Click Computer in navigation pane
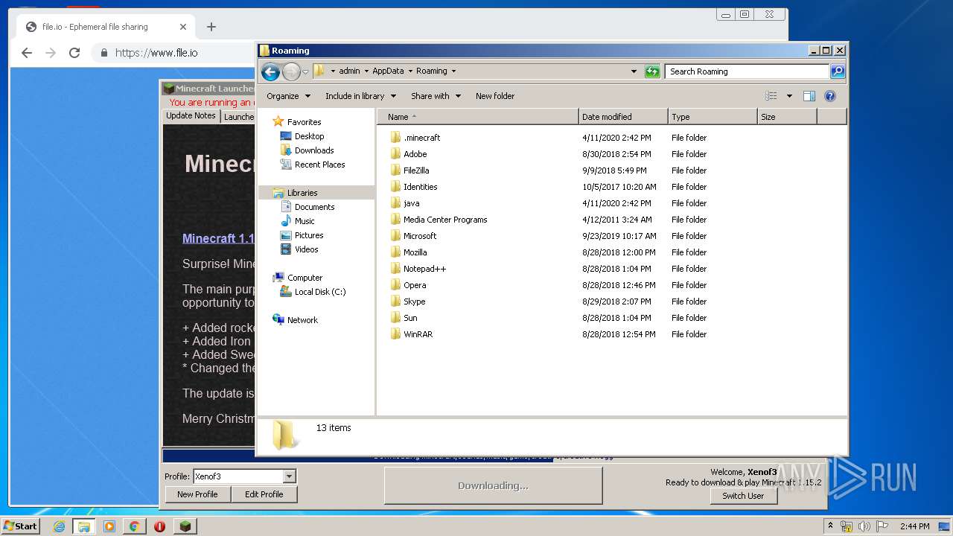This screenshot has width=953, height=536. [x=305, y=278]
